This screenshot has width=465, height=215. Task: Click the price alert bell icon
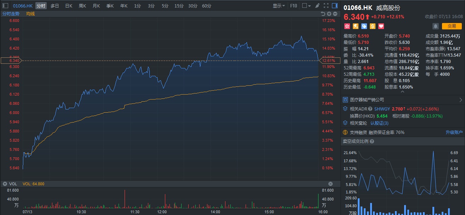tap(435, 26)
